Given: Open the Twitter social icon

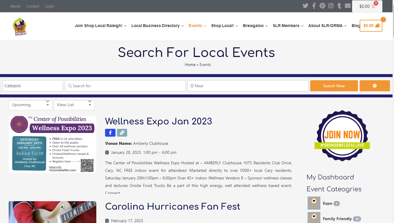Looking at the screenshot, I should pyautogui.click(x=305, y=6).
